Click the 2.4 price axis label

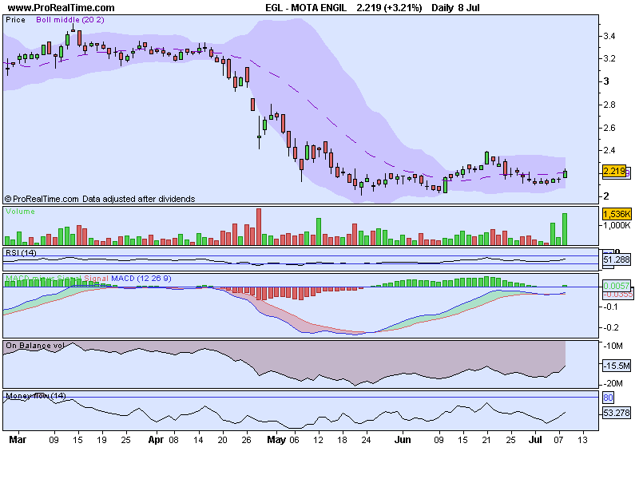(x=609, y=150)
